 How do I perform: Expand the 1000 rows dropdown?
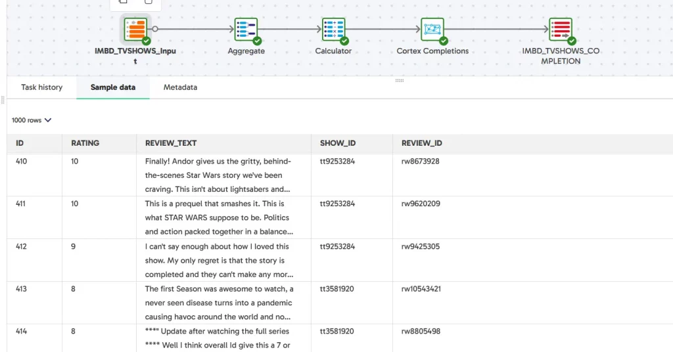(32, 120)
